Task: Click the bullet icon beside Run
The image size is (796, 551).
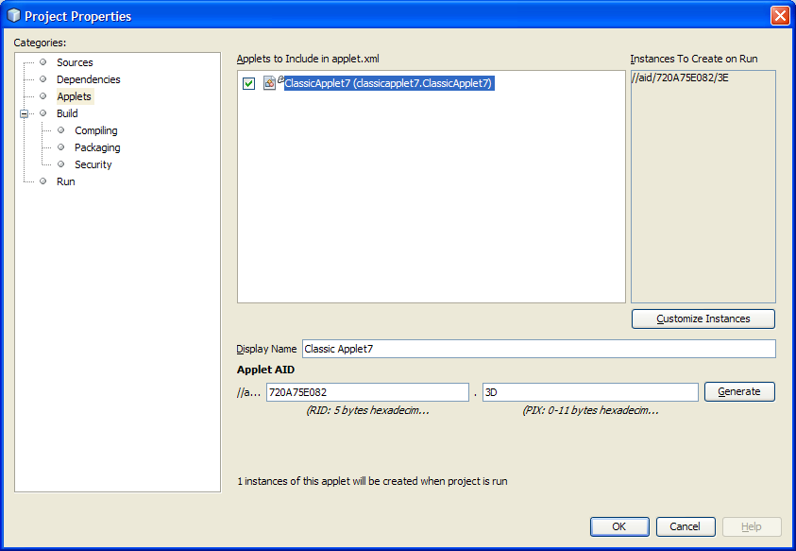Action: point(42,181)
